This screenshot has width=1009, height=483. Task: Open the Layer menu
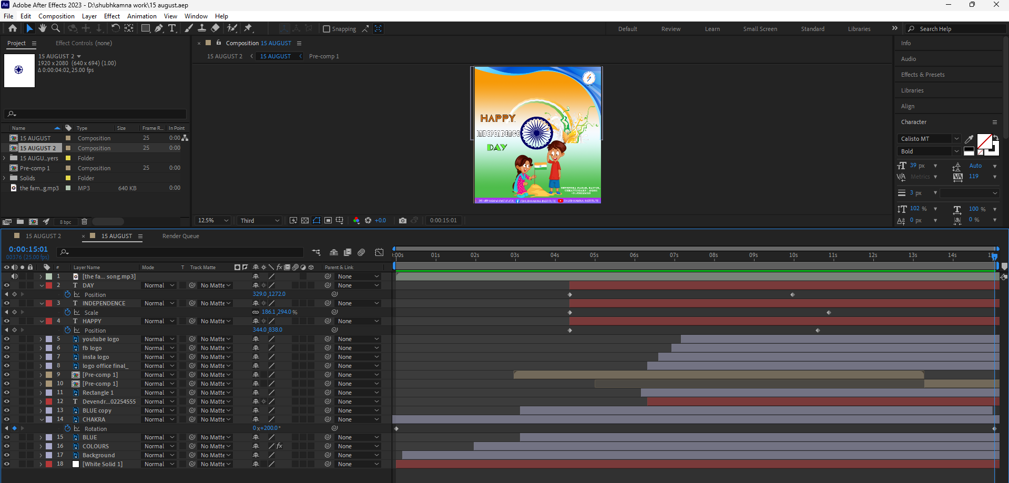click(x=89, y=16)
